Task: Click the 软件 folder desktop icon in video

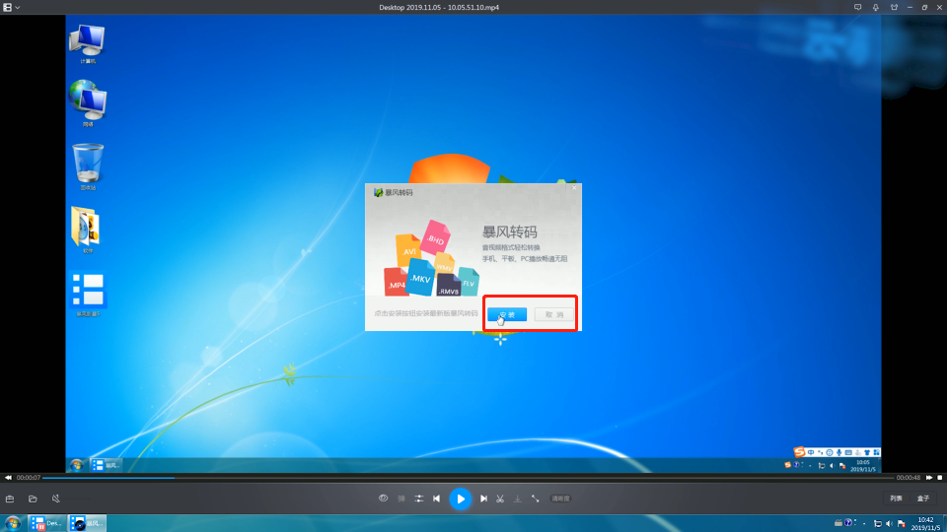Action: [x=88, y=230]
